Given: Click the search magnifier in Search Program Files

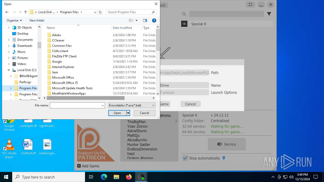Looking at the screenshot, I should (153, 12).
